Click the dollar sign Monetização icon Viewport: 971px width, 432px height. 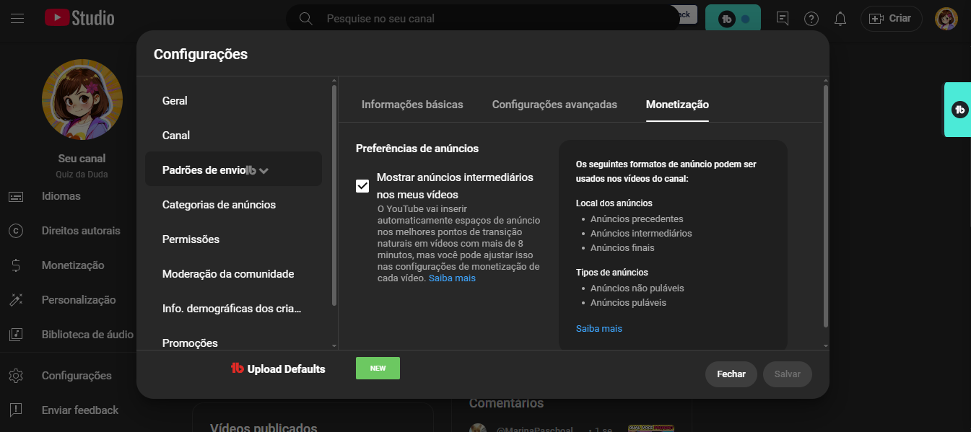point(17,265)
